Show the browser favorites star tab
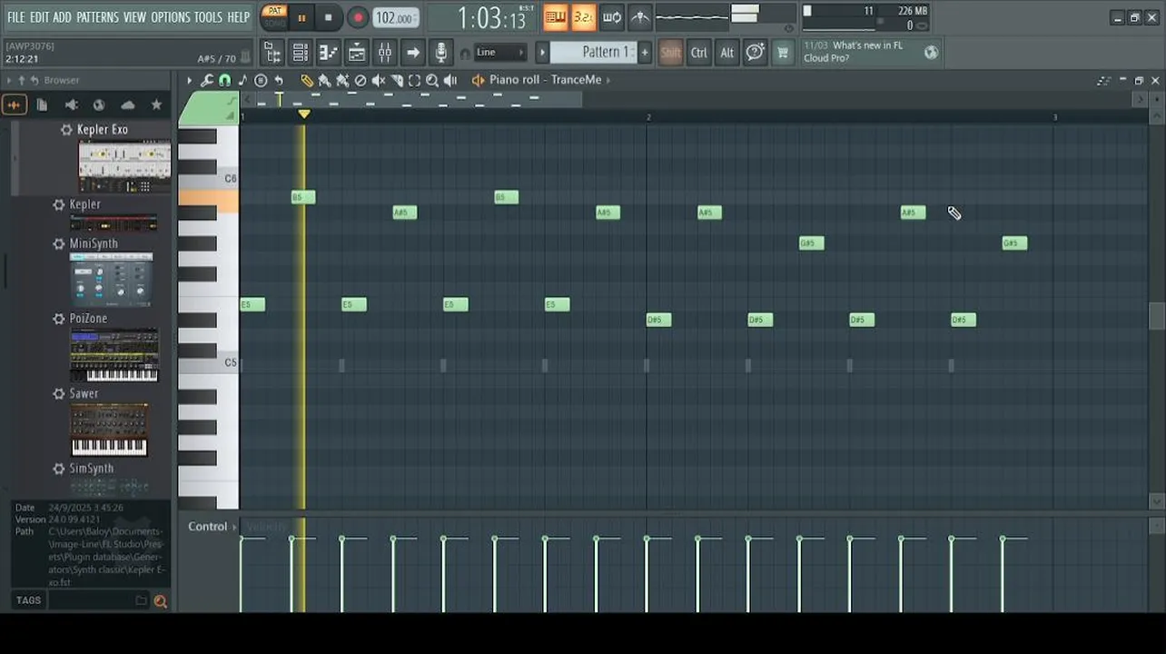 (156, 104)
